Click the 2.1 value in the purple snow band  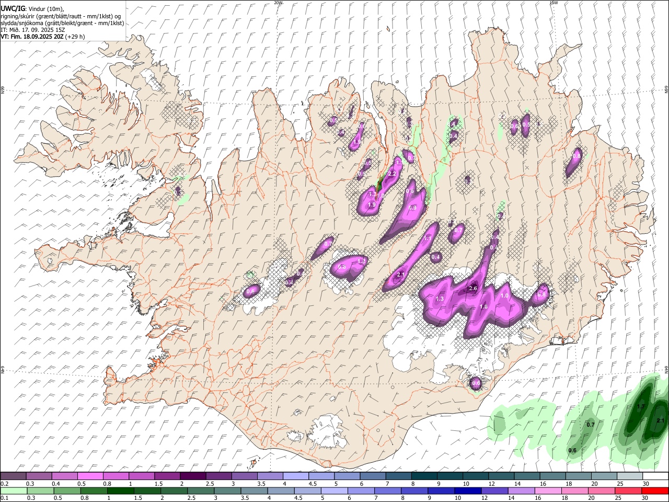(401, 275)
